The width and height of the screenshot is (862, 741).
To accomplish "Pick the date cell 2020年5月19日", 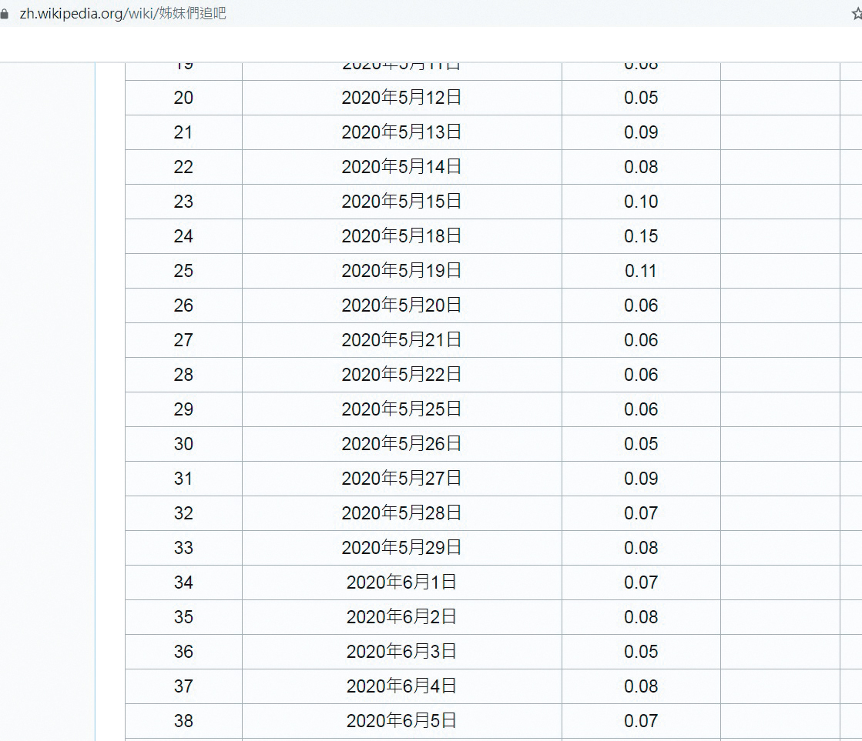I will 401,271.
